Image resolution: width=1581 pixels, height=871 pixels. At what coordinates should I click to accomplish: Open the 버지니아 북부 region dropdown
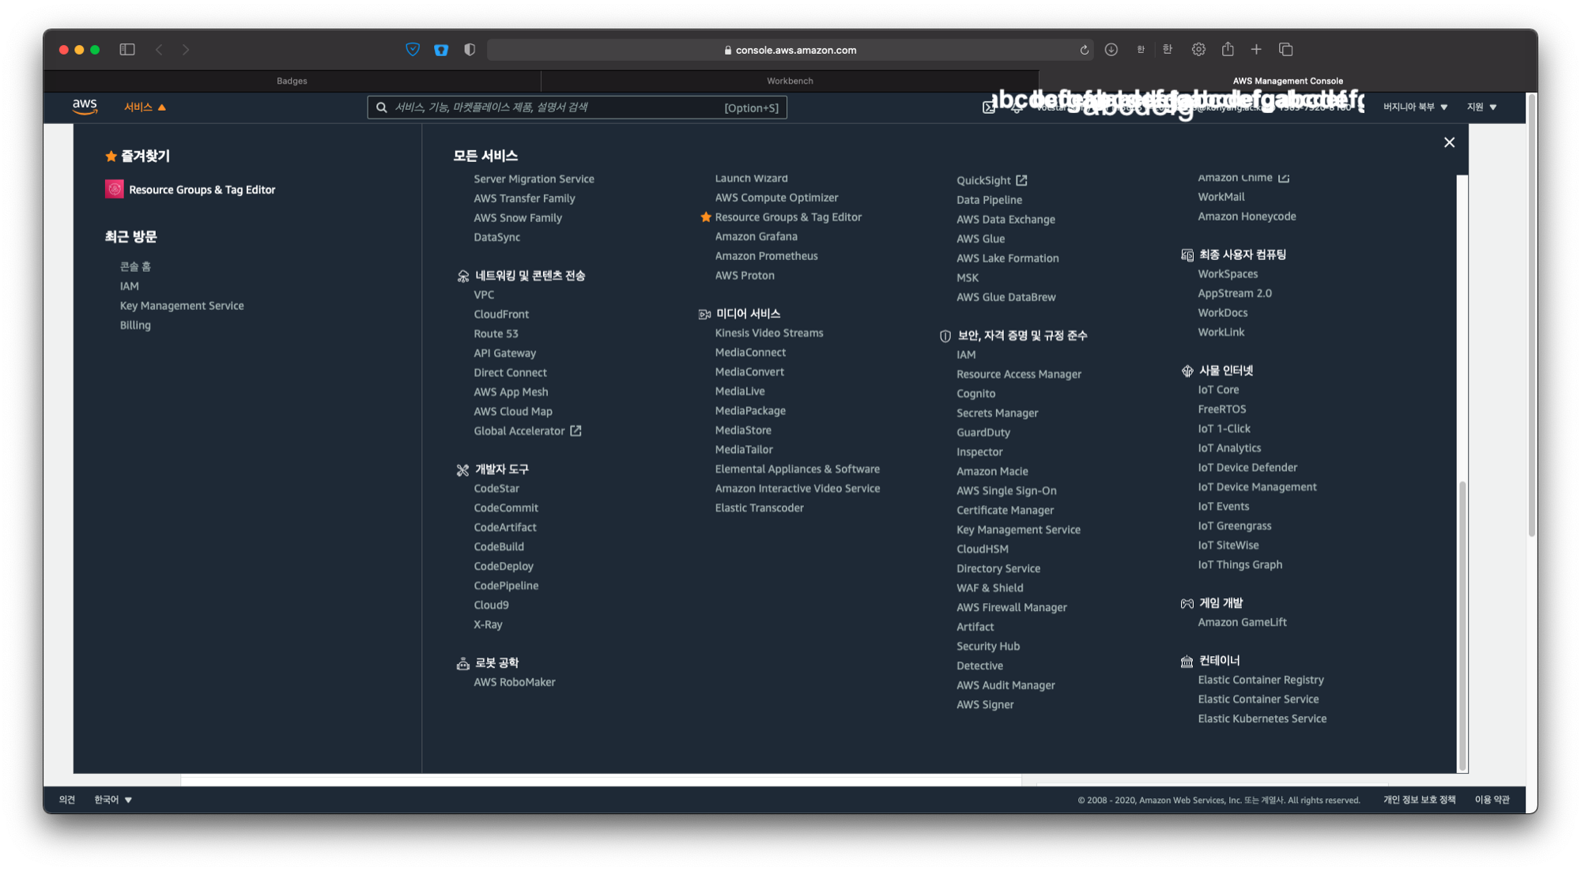1415,107
